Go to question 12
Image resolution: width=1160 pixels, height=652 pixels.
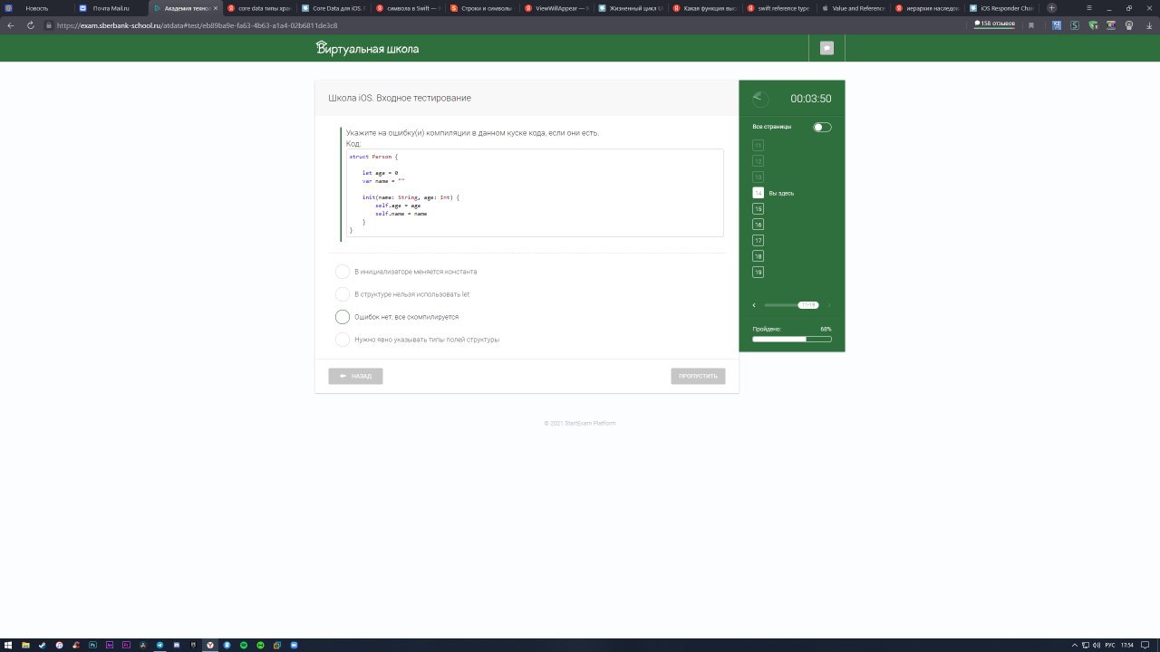[758, 161]
